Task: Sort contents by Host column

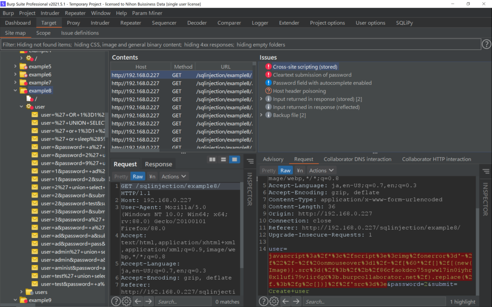Action: point(141,67)
